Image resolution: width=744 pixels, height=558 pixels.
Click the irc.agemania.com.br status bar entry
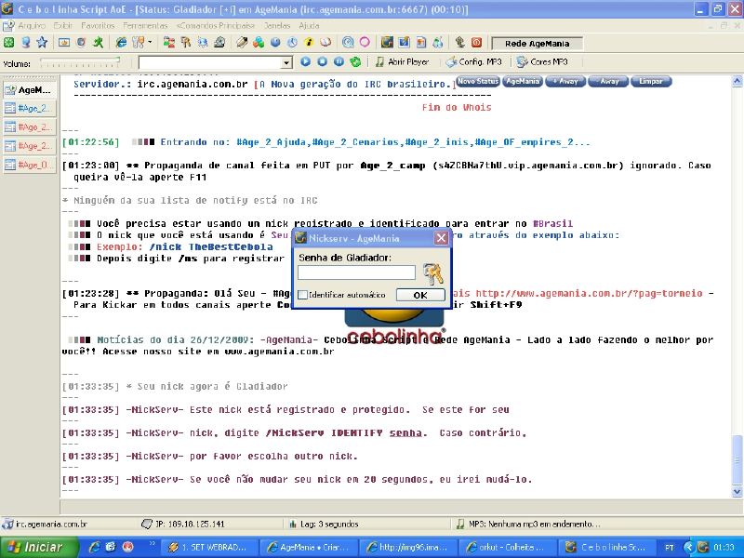pos(45,524)
